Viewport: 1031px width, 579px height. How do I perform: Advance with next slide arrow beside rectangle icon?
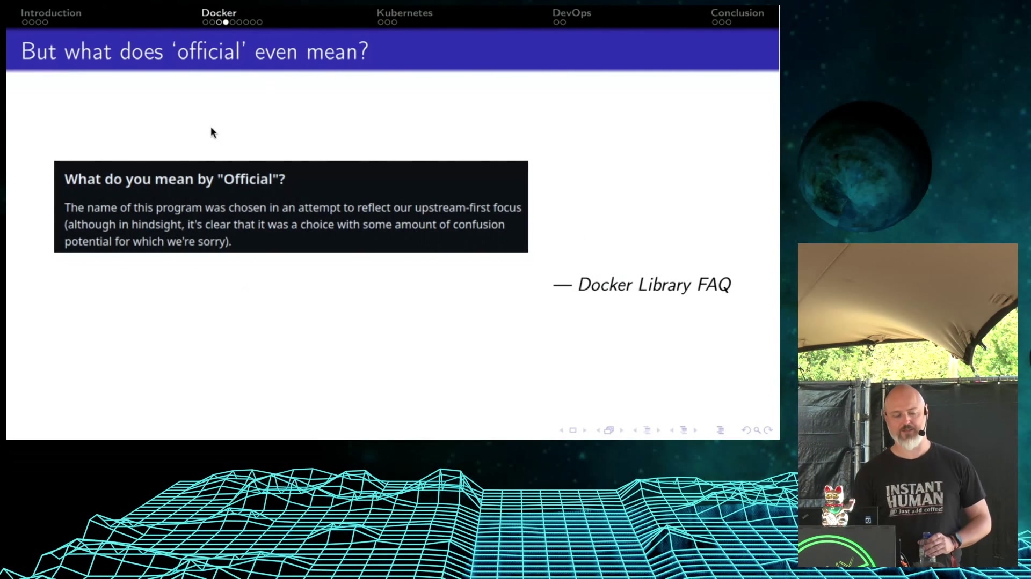pyautogui.click(x=585, y=430)
